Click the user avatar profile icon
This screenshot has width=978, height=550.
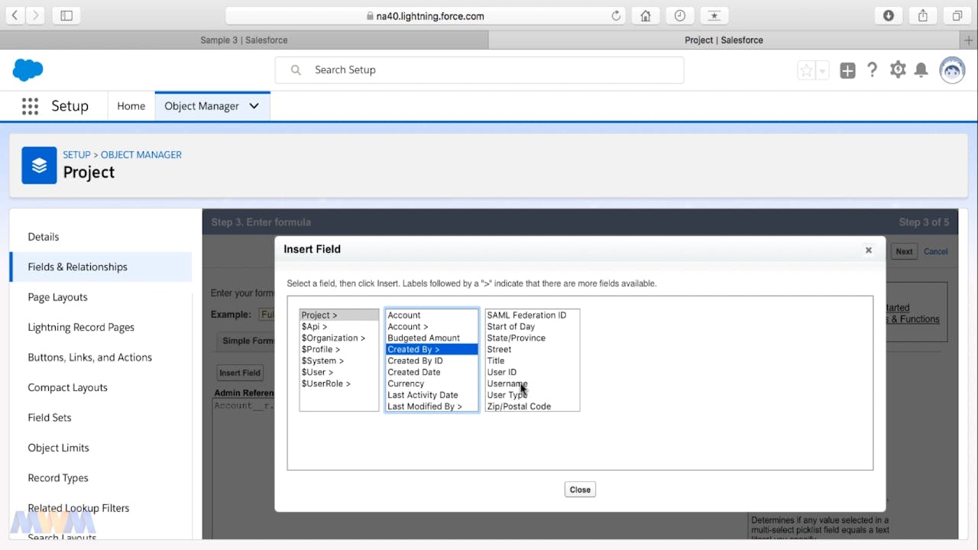(952, 70)
